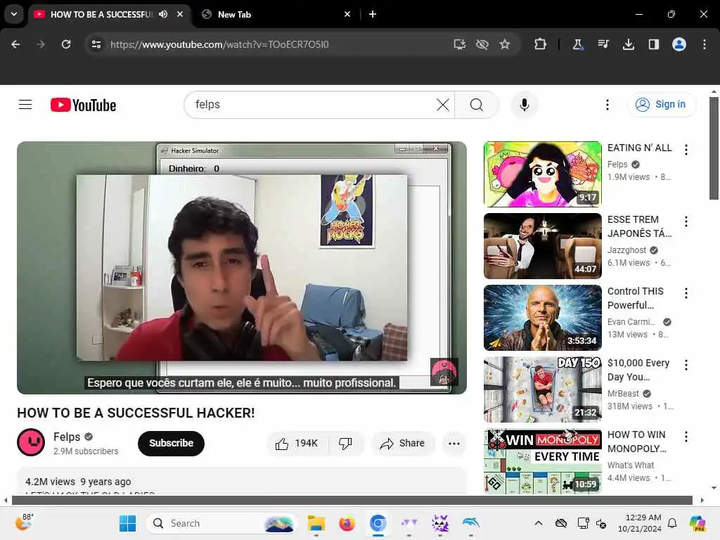The height and width of the screenshot is (540, 720).
Task: Close the YouTube browser tab
Action: [180, 14]
